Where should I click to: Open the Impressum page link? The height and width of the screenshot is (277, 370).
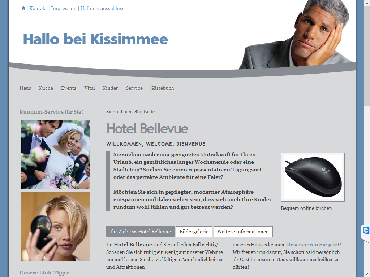[64, 9]
